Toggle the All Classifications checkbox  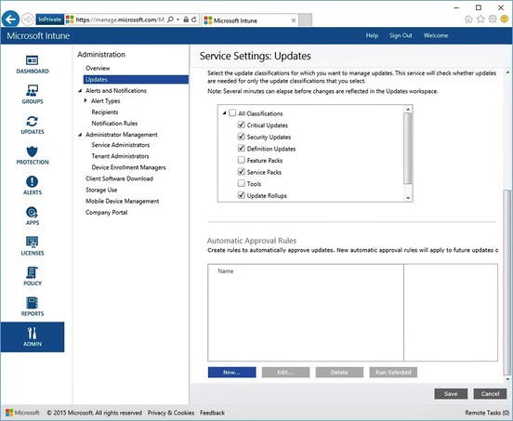[232, 113]
